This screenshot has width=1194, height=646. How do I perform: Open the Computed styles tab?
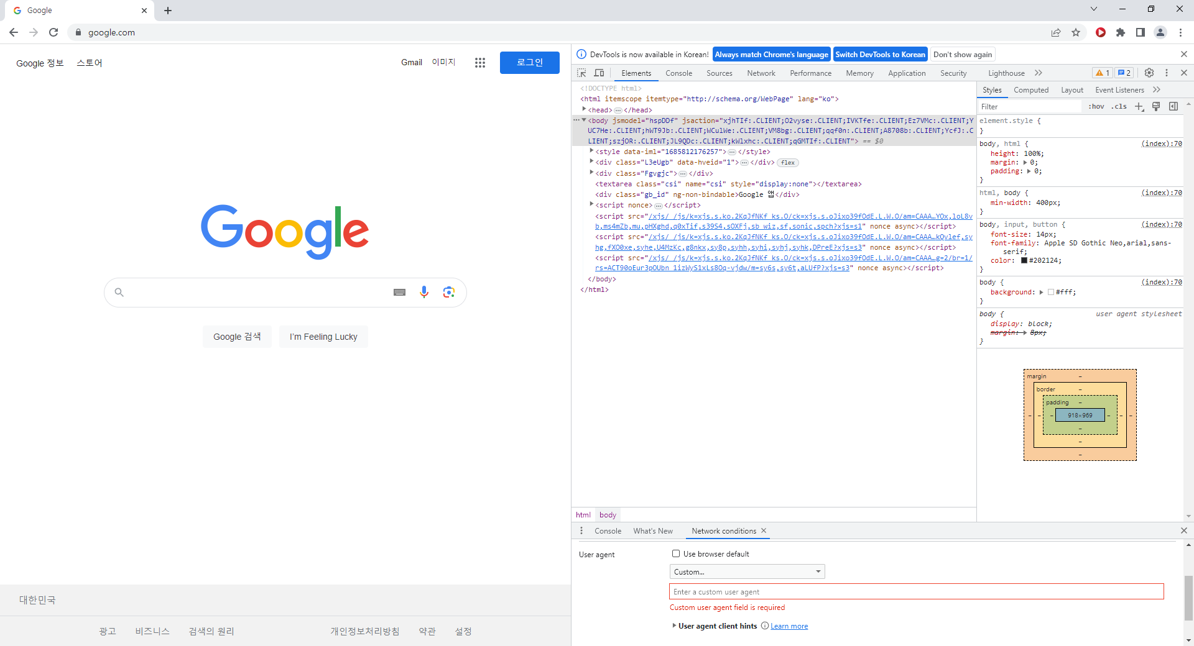1031,89
